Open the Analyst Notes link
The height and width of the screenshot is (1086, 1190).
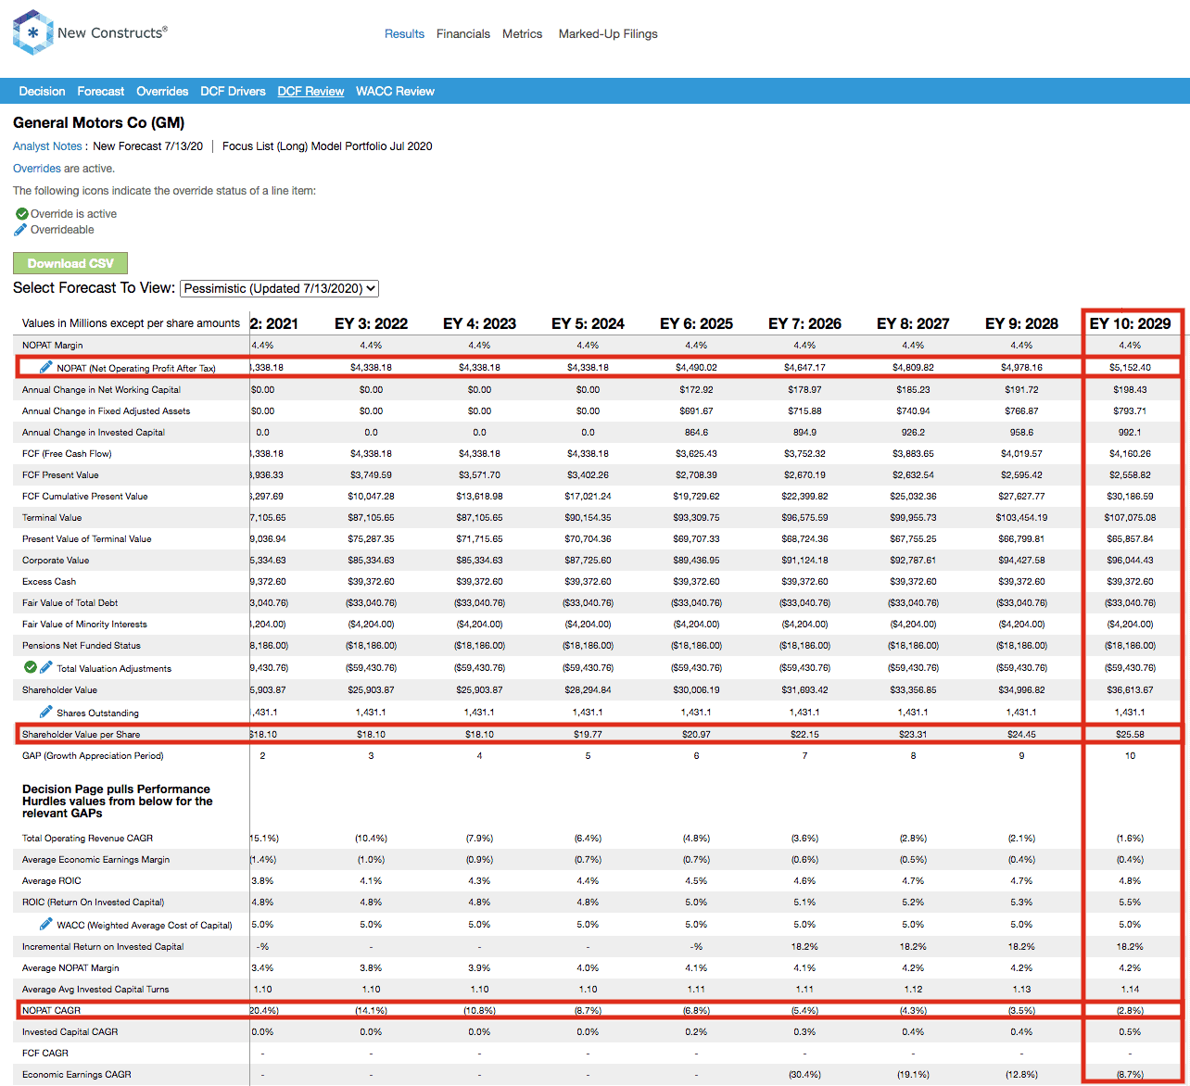[47, 146]
